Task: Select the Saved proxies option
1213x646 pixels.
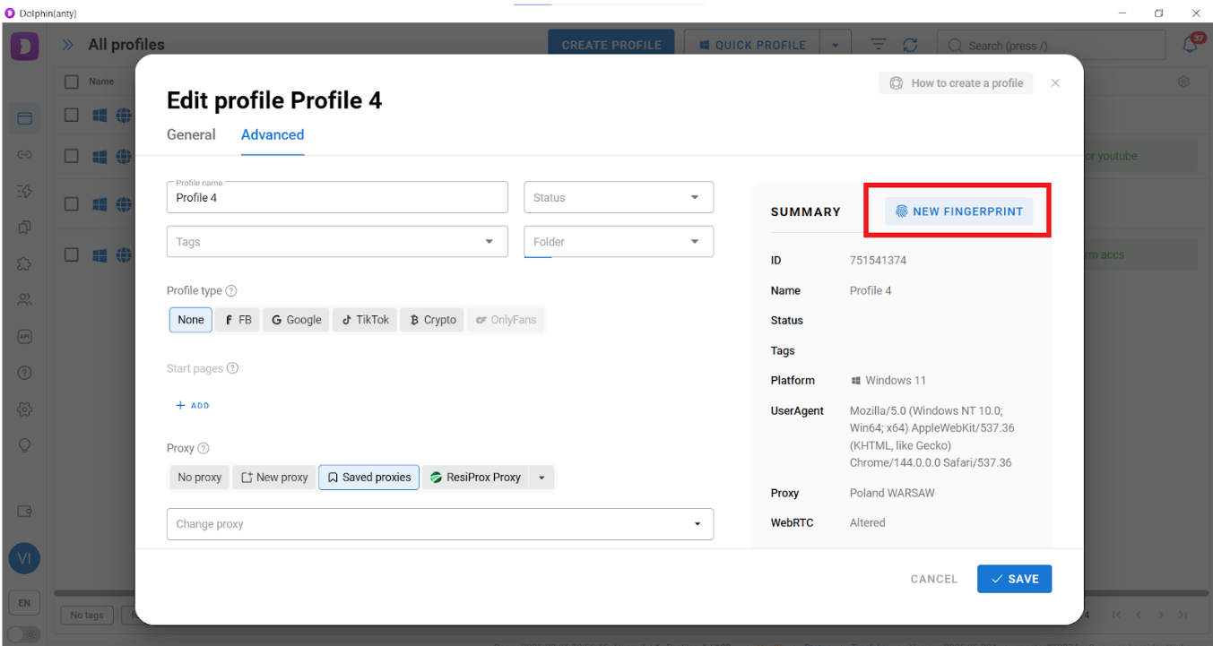Action: 368,478
